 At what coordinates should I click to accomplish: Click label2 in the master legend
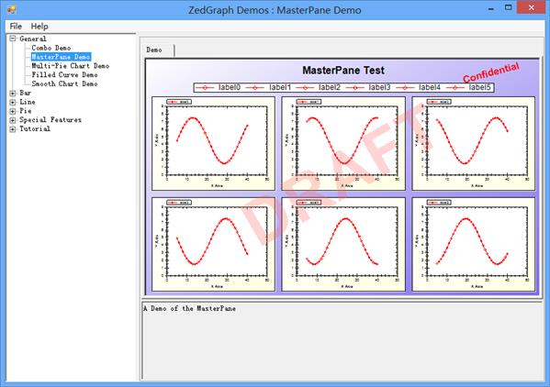coord(330,87)
